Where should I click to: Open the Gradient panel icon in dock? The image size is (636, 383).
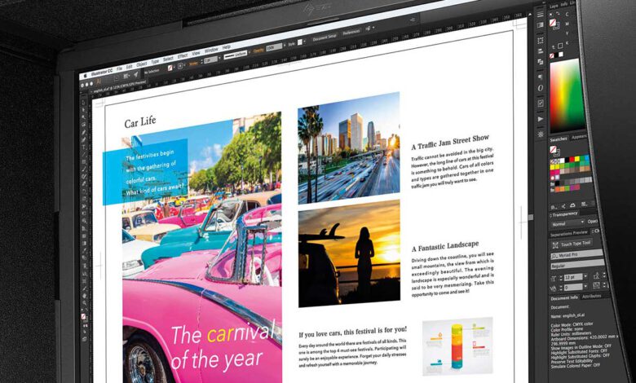point(540,25)
